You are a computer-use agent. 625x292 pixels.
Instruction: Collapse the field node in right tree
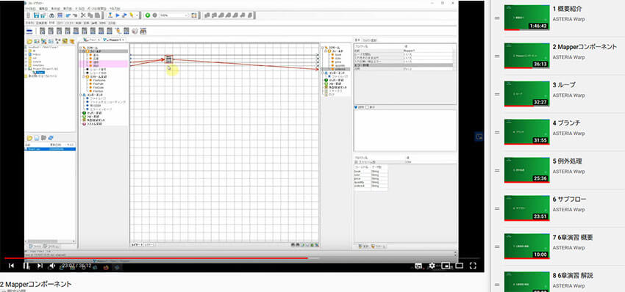[326, 51]
